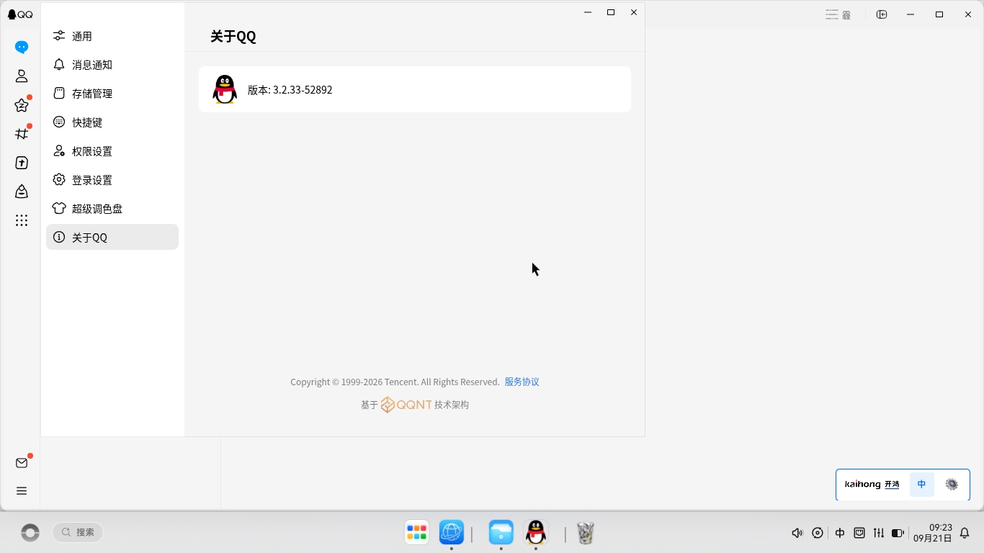
Task: Click the upward-arrow file icon in QQ sidebar
Action: [x=22, y=163]
